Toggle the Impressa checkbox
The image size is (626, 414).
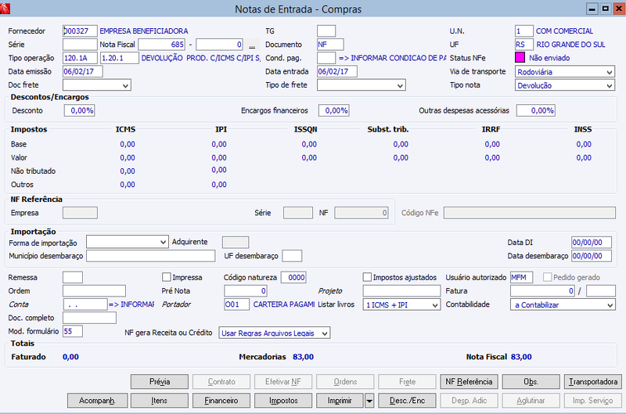167,277
